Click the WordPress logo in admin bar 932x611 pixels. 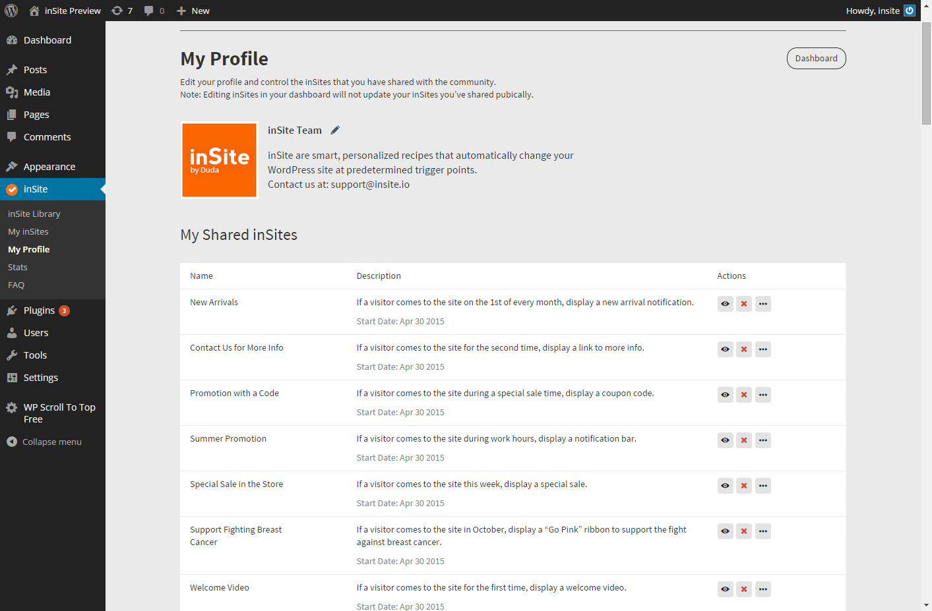click(x=11, y=11)
